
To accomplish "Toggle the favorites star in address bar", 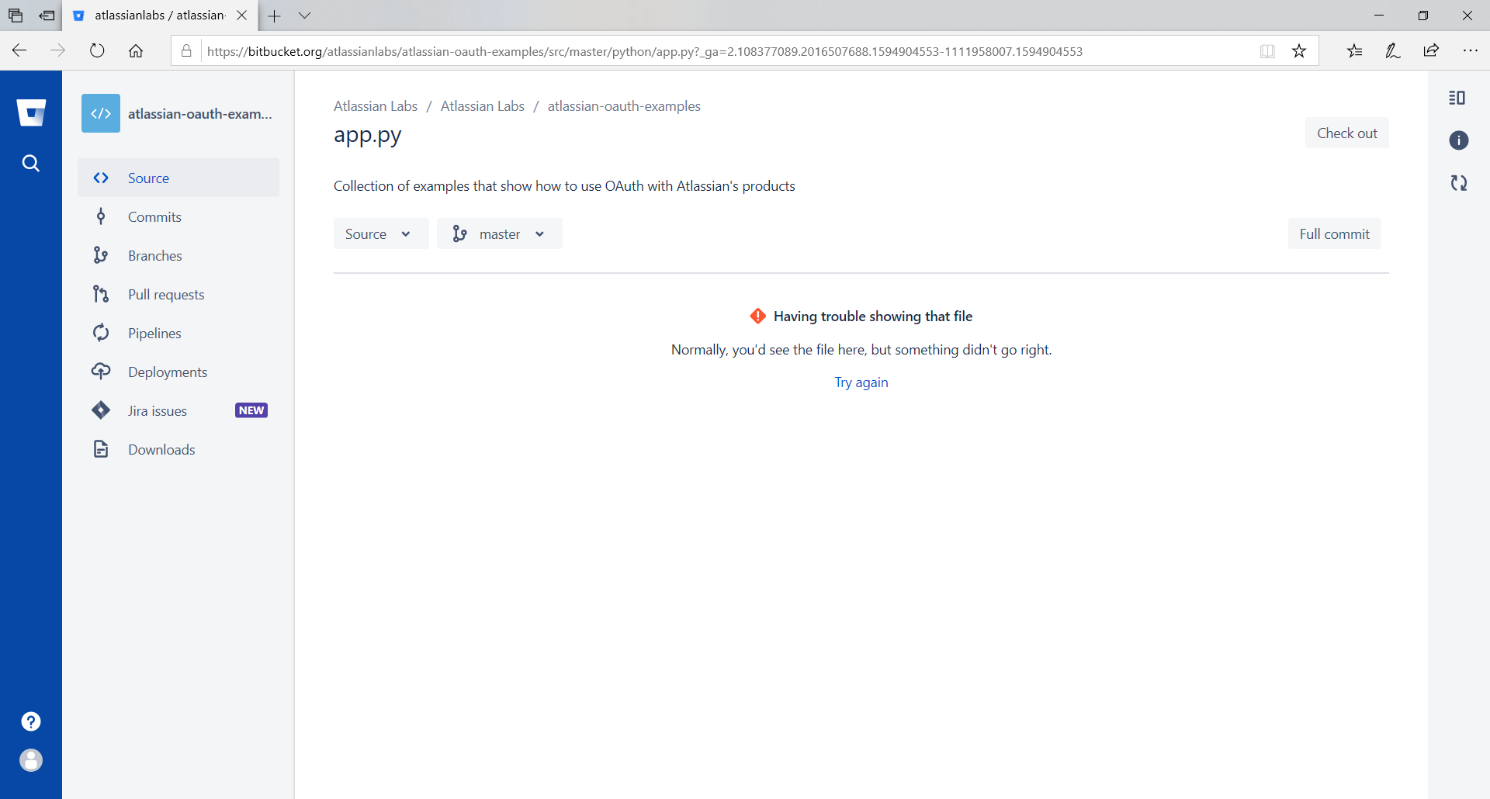I will click(1298, 50).
